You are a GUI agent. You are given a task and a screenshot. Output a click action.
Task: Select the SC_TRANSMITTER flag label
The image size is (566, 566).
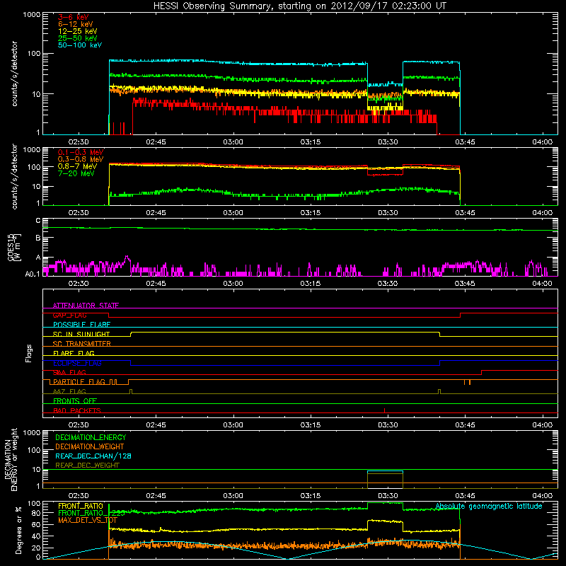(x=81, y=344)
